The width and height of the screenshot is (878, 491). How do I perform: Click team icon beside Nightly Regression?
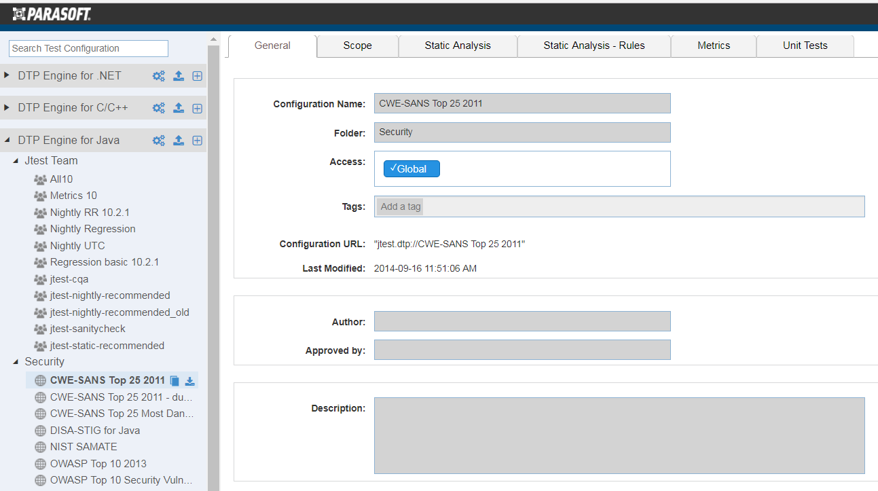click(40, 229)
